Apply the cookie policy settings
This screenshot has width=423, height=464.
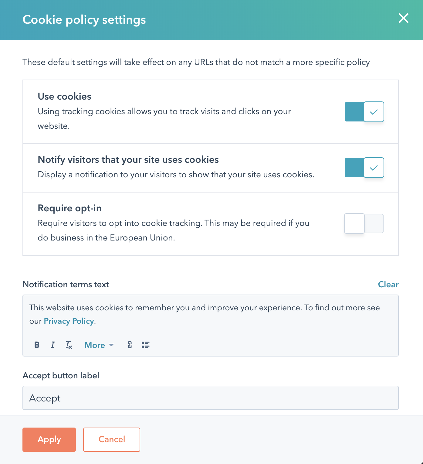pos(49,440)
